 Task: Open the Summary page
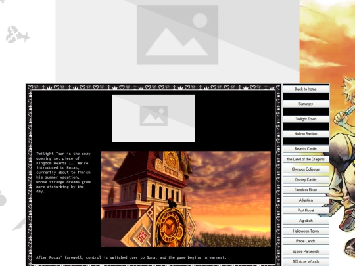click(x=306, y=104)
